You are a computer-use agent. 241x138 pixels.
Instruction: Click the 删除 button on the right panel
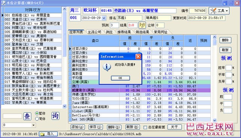tap(225, 40)
